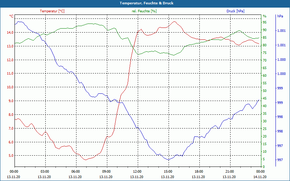Image resolution: width=290 pixels, height=181 pixels.
Task: Click the '10,0' temperature axis value
Action: point(10,87)
